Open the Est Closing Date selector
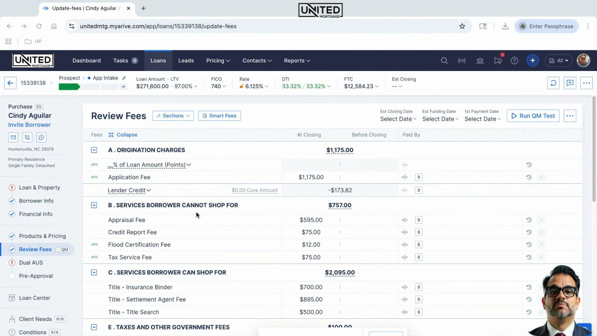This screenshot has width=597, height=336. click(398, 119)
